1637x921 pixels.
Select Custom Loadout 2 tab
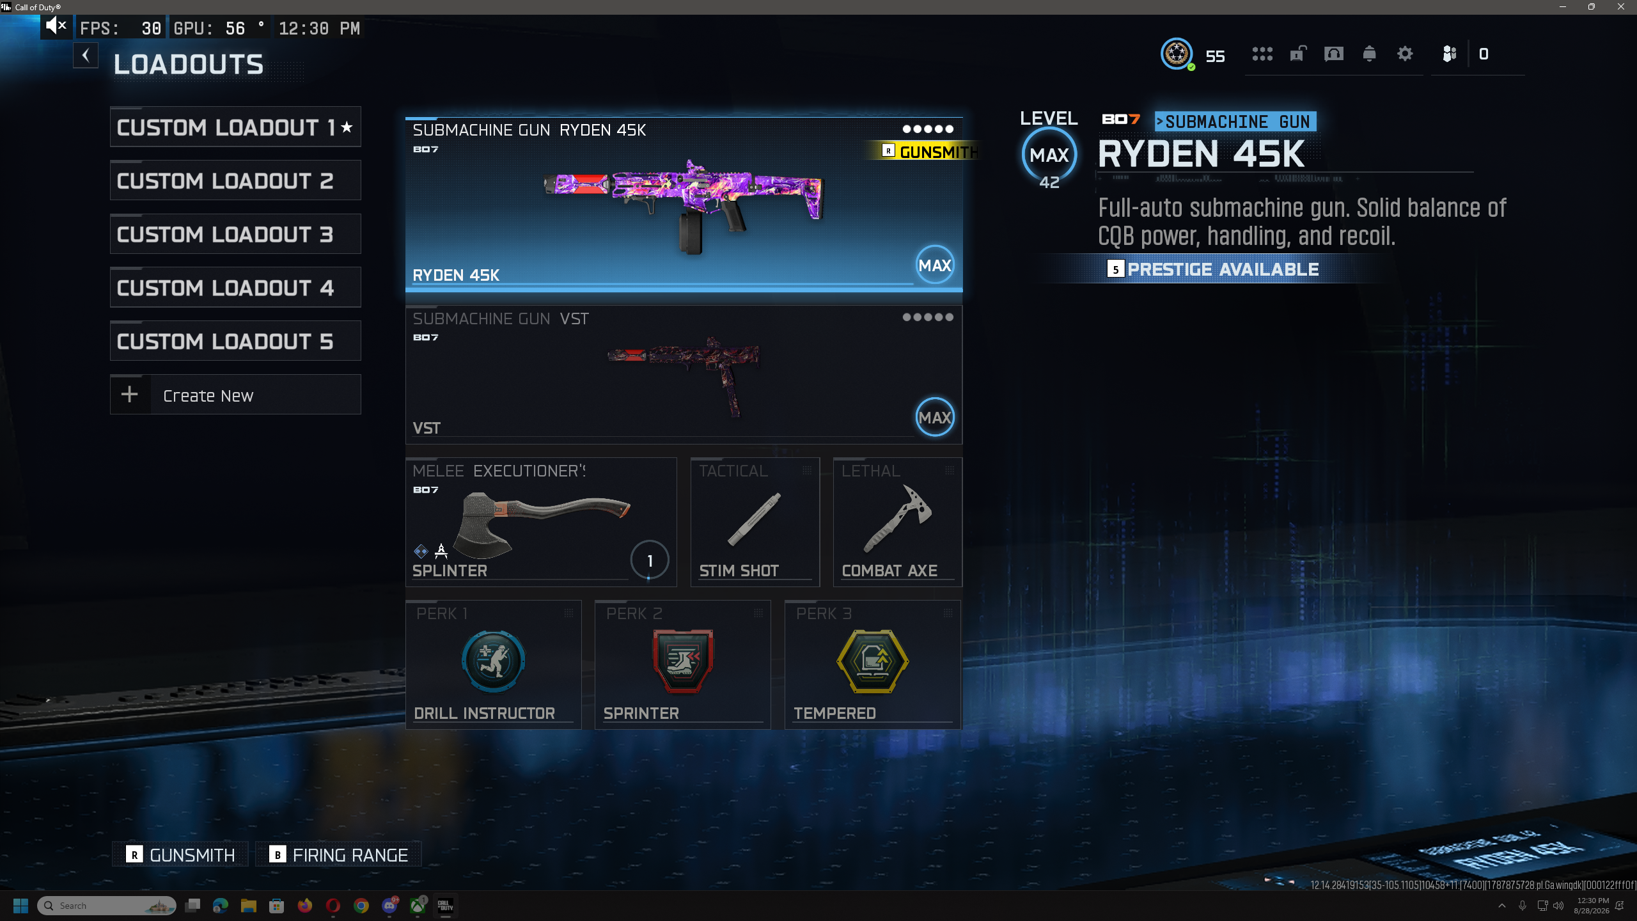(x=235, y=180)
